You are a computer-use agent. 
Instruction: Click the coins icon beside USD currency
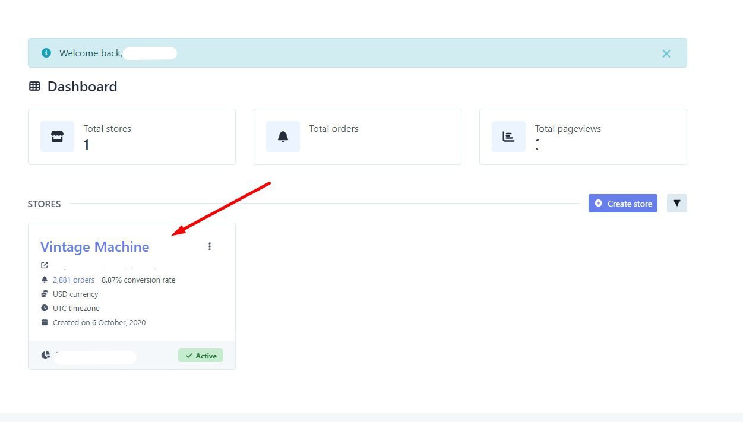(x=45, y=294)
